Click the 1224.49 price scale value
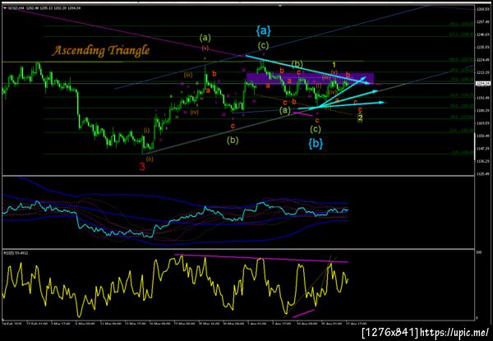 click(482, 60)
